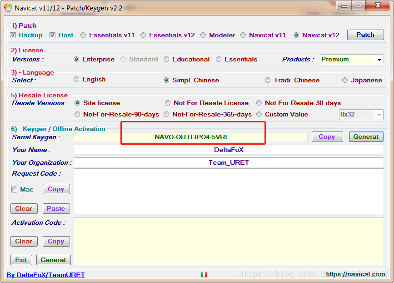The image size is (394, 283).
Task: Click the Paste button
Action: (56, 208)
